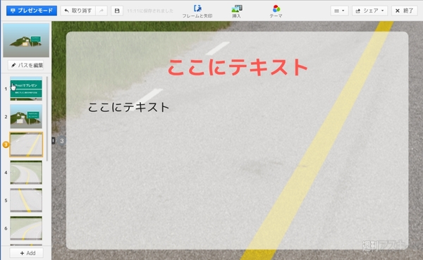Start the プレゼンモード presentation button
423x260 pixels.
tap(32, 11)
